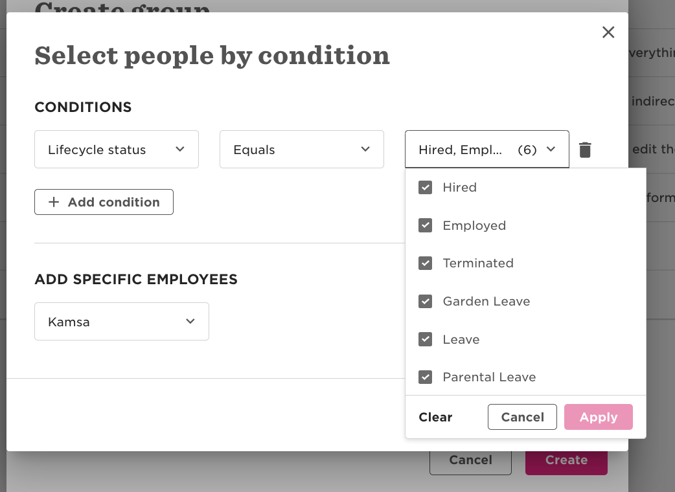Open the Lifecycle status dropdown
The height and width of the screenshot is (492, 675).
pos(117,150)
